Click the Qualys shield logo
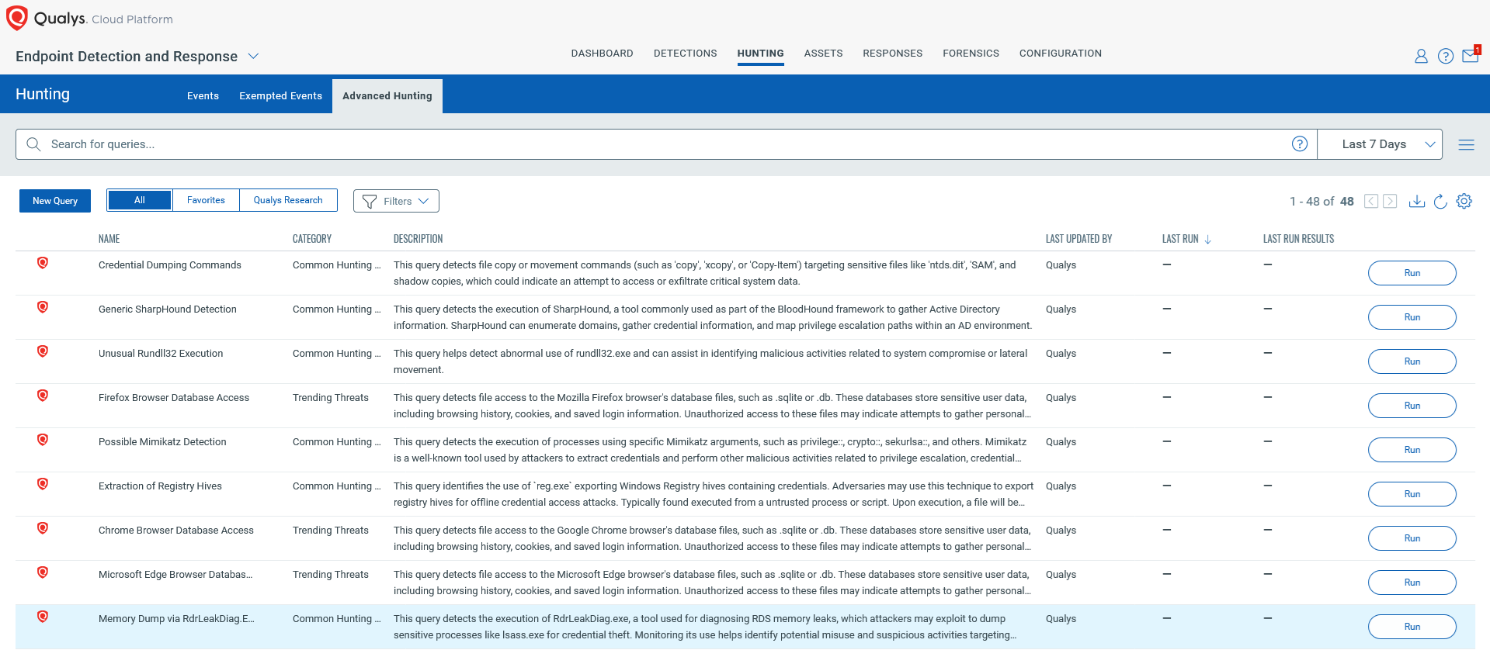Viewport: 1490px width, 650px height. coord(16,18)
